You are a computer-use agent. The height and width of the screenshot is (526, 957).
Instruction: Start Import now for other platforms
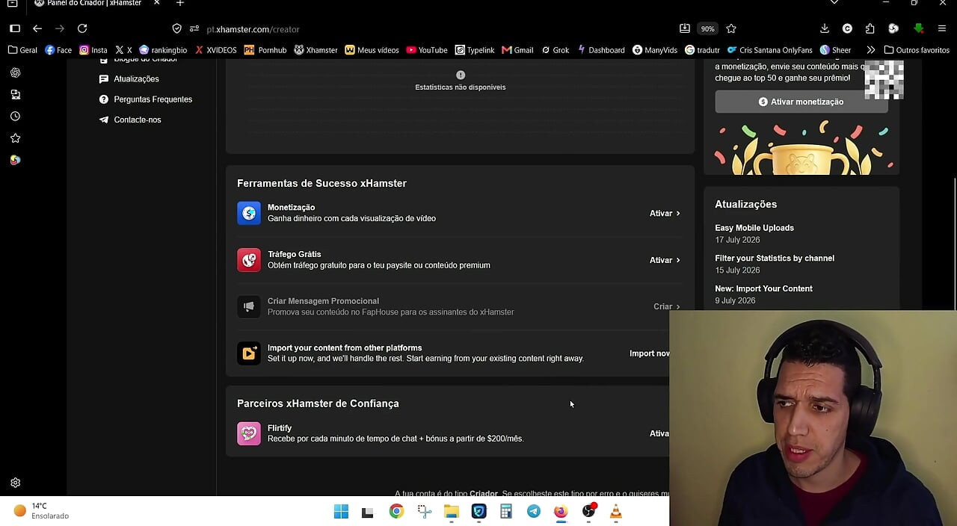pyautogui.click(x=649, y=353)
